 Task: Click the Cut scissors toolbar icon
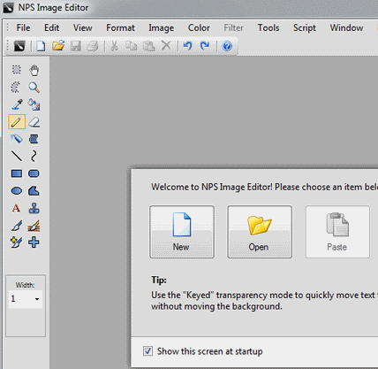coord(114,46)
